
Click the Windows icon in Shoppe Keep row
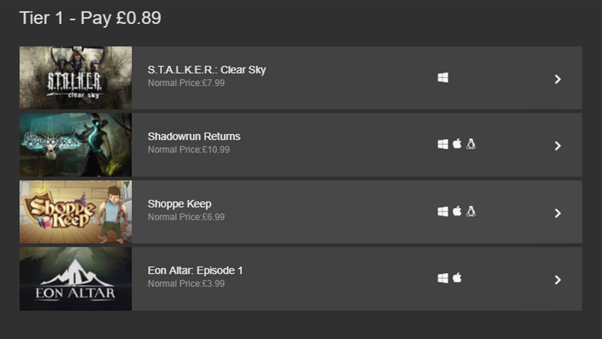[x=443, y=212]
